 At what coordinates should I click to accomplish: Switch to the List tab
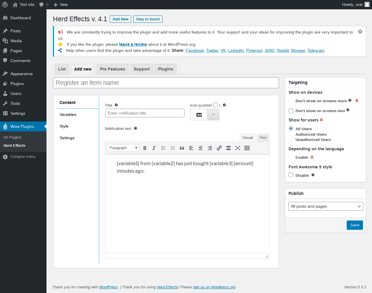(62, 69)
